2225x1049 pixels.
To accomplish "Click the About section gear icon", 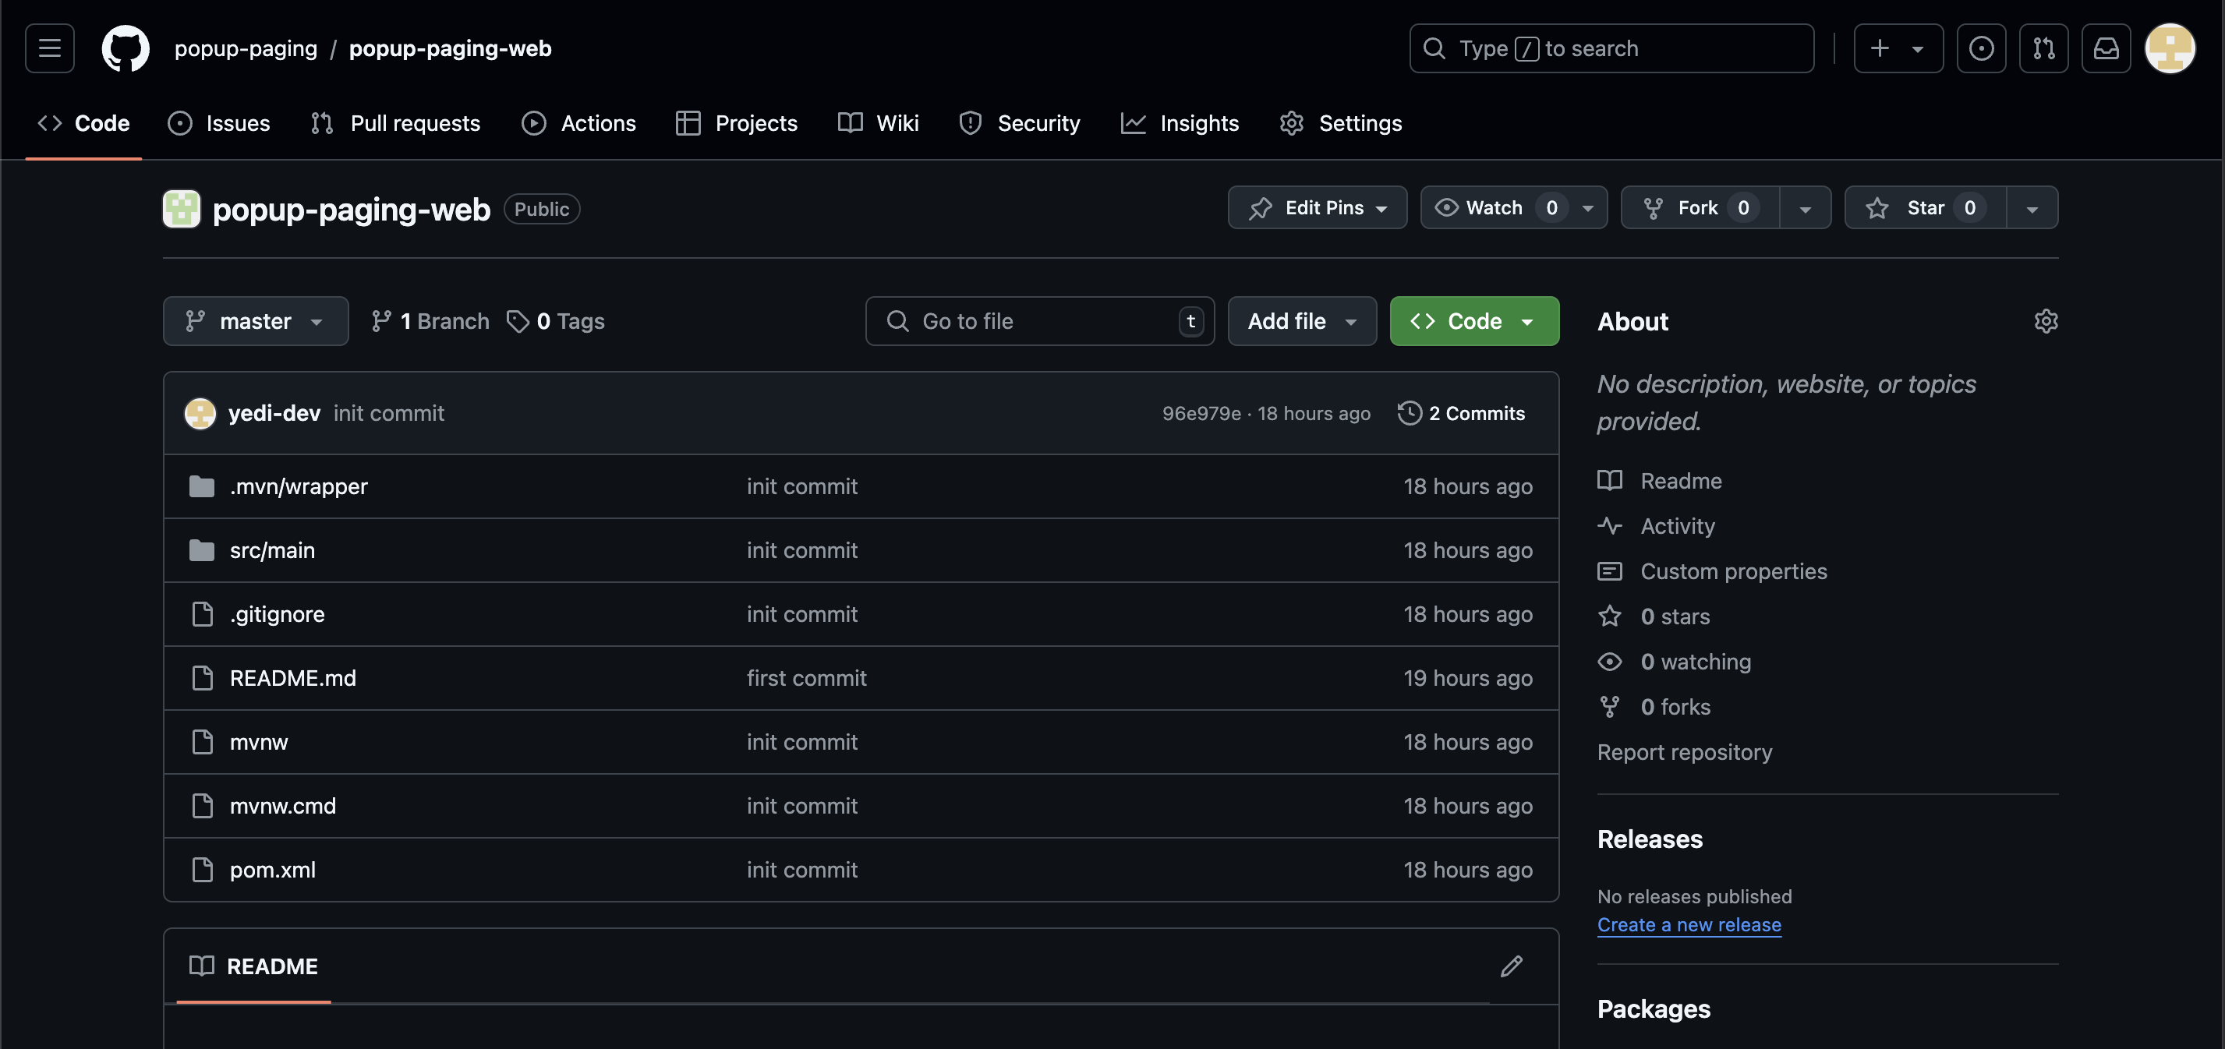I will [x=2046, y=321].
